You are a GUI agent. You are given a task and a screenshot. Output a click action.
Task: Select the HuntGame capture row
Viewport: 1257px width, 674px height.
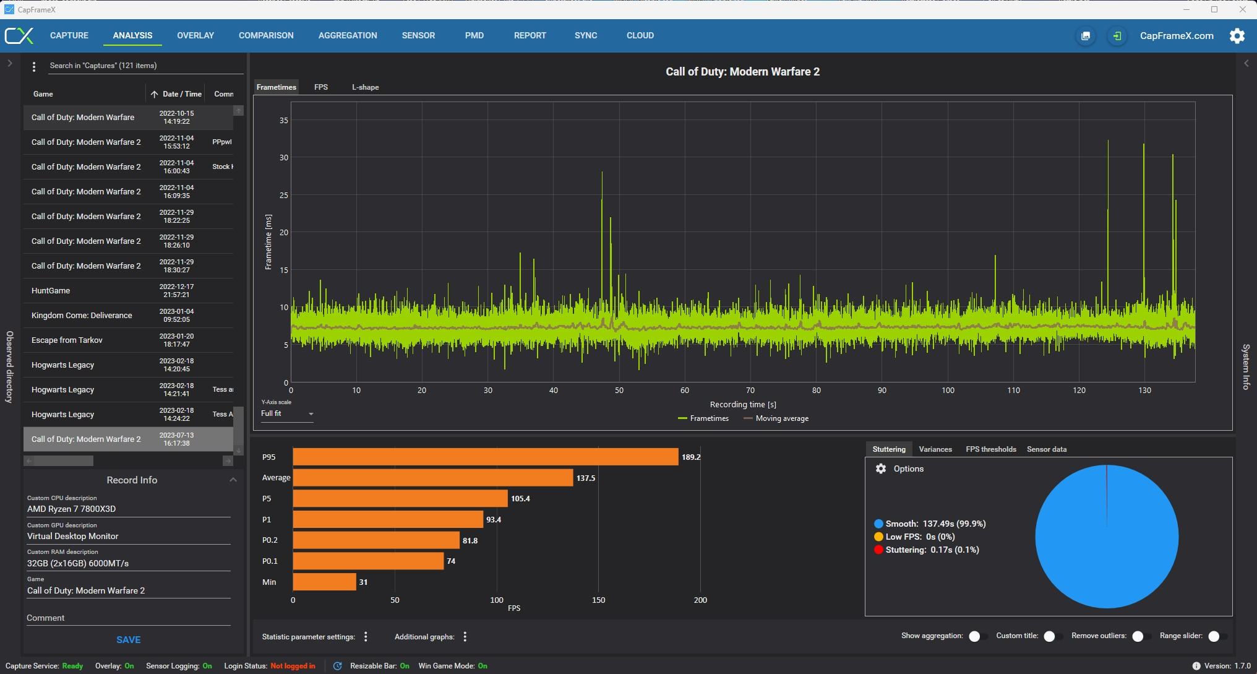tap(129, 291)
